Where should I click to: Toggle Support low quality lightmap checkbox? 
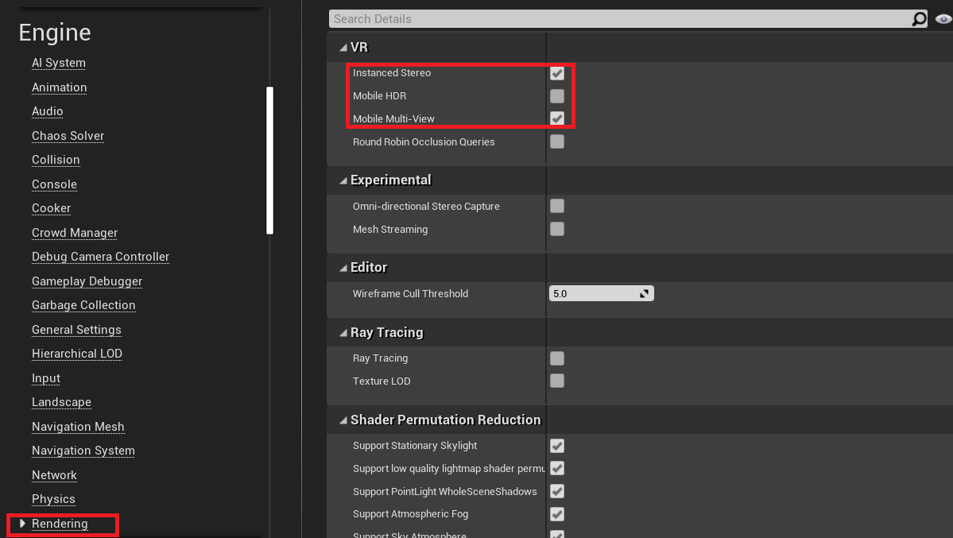[556, 468]
